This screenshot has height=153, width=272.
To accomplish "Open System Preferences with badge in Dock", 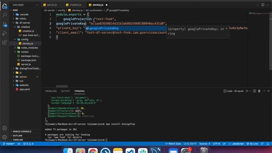I will [x=186, y=150].
